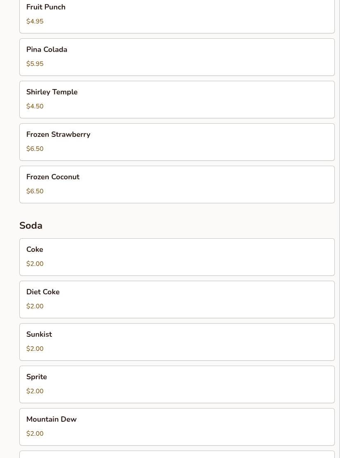Viewport: 348px width, 458px height.
Task: Choose the Sprite soda card
Action: [x=177, y=384]
